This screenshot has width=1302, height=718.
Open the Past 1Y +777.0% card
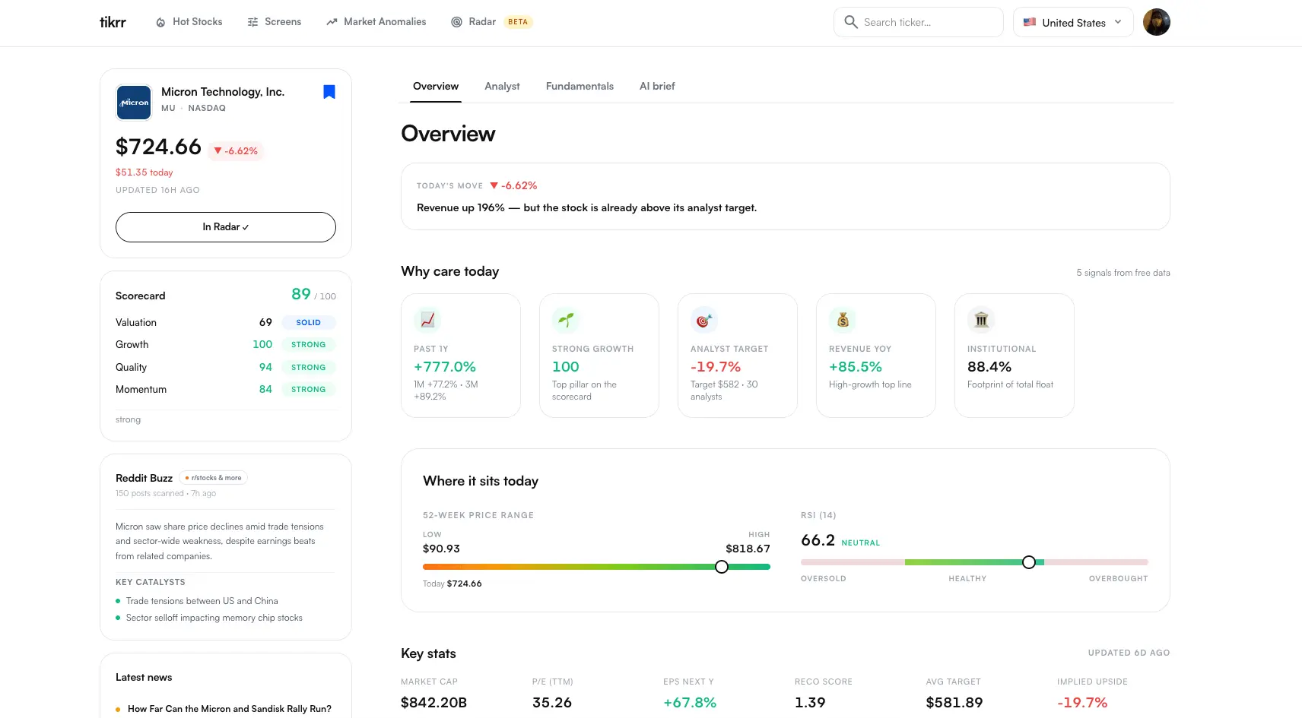click(x=461, y=356)
